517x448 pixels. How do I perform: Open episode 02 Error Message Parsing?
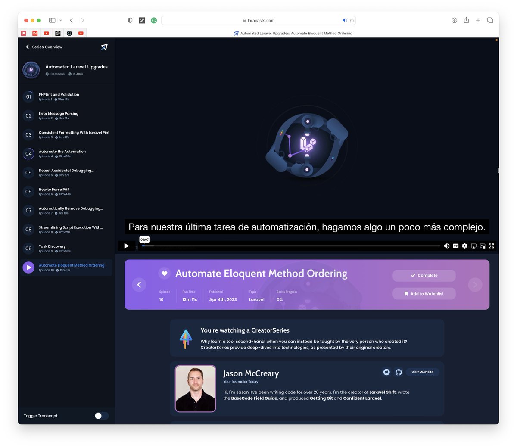pyautogui.click(x=67, y=115)
